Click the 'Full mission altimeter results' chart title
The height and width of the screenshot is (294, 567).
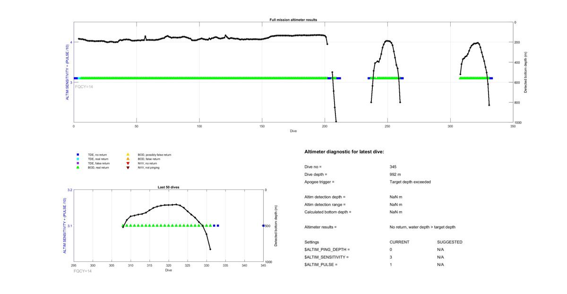(293, 20)
